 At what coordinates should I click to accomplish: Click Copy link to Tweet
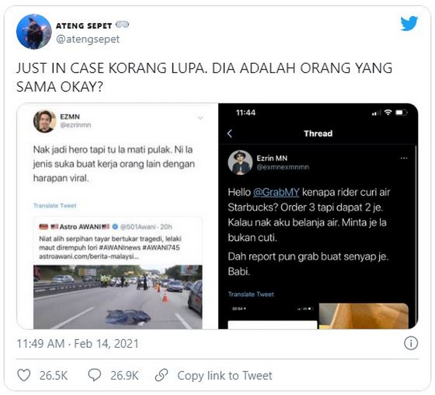coord(224,375)
